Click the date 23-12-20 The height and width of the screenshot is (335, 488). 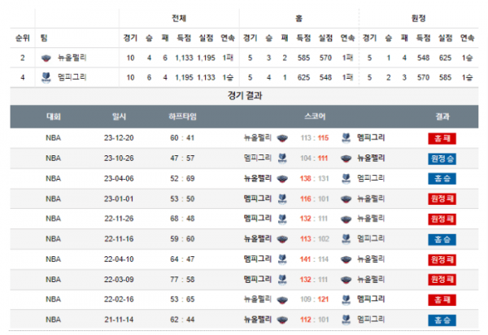119,137
